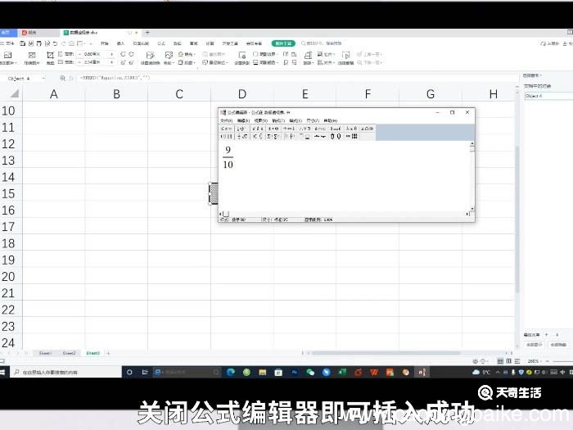Click the 9/10 fraction in the editor
Image resolution: width=573 pixels, height=430 pixels.
click(228, 157)
